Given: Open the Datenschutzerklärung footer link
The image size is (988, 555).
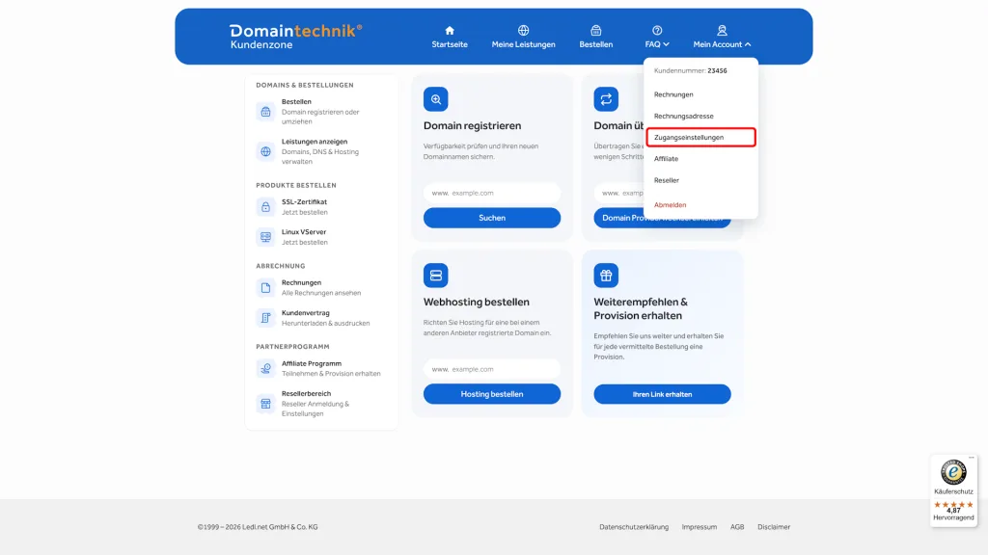Looking at the screenshot, I should [x=634, y=527].
